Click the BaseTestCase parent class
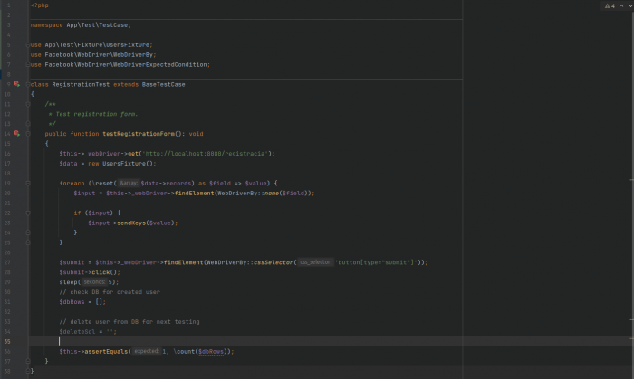634x379 pixels. tap(163, 84)
